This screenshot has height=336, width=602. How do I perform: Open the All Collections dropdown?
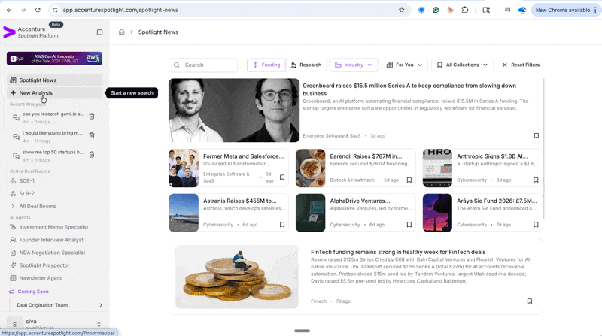[x=462, y=65]
